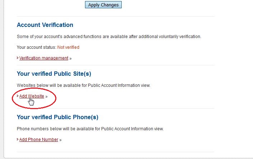Click the Account Verification heading
253x159 pixels.
45,25
